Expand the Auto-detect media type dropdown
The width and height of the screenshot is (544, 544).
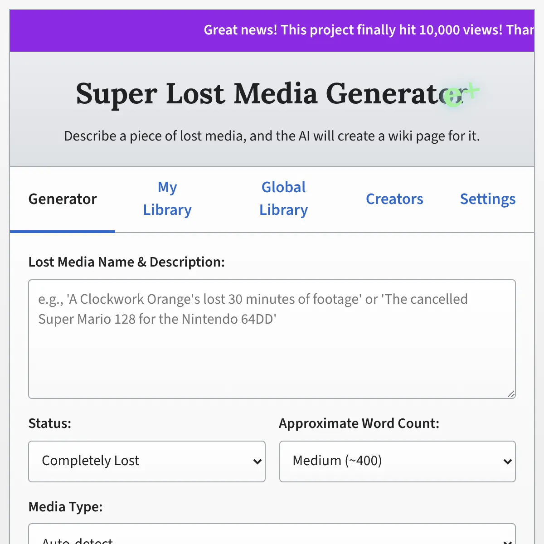pyautogui.click(x=272, y=537)
